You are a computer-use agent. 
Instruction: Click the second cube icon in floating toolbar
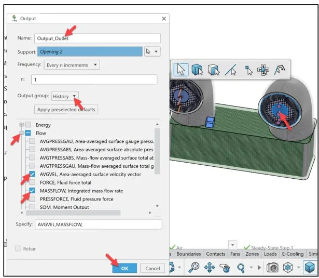click(x=213, y=69)
